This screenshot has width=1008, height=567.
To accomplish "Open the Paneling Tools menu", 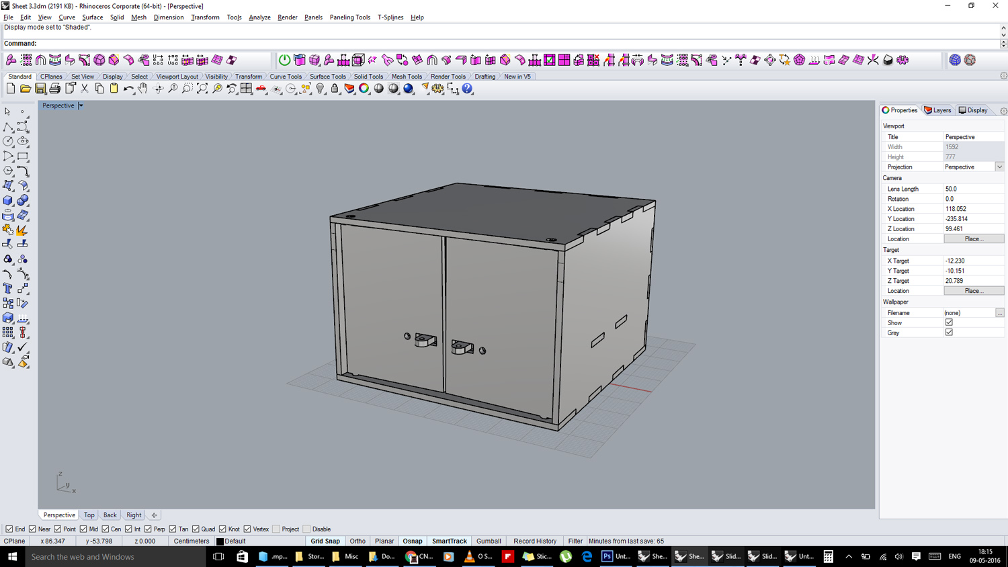I will (x=349, y=17).
